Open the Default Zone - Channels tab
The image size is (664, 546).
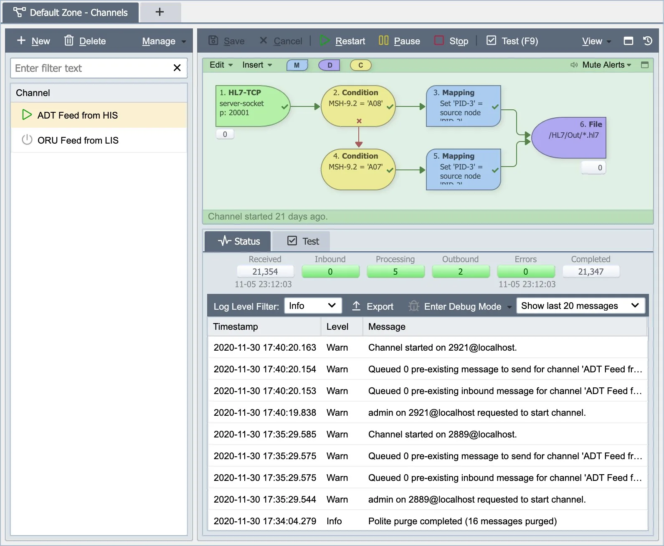pyautogui.click(x=71, y=13)
